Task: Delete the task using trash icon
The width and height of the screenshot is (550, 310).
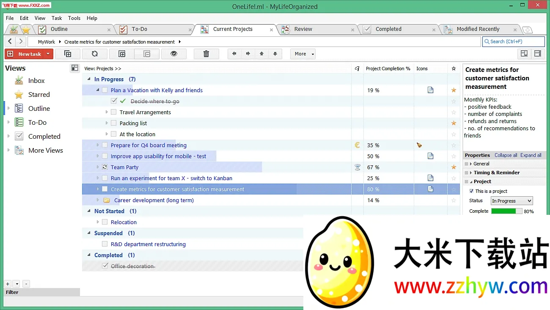Action: pos(206,54)
